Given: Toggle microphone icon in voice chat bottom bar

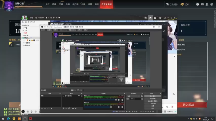Looking at the screenshot, I should click(x=32, y=112).
